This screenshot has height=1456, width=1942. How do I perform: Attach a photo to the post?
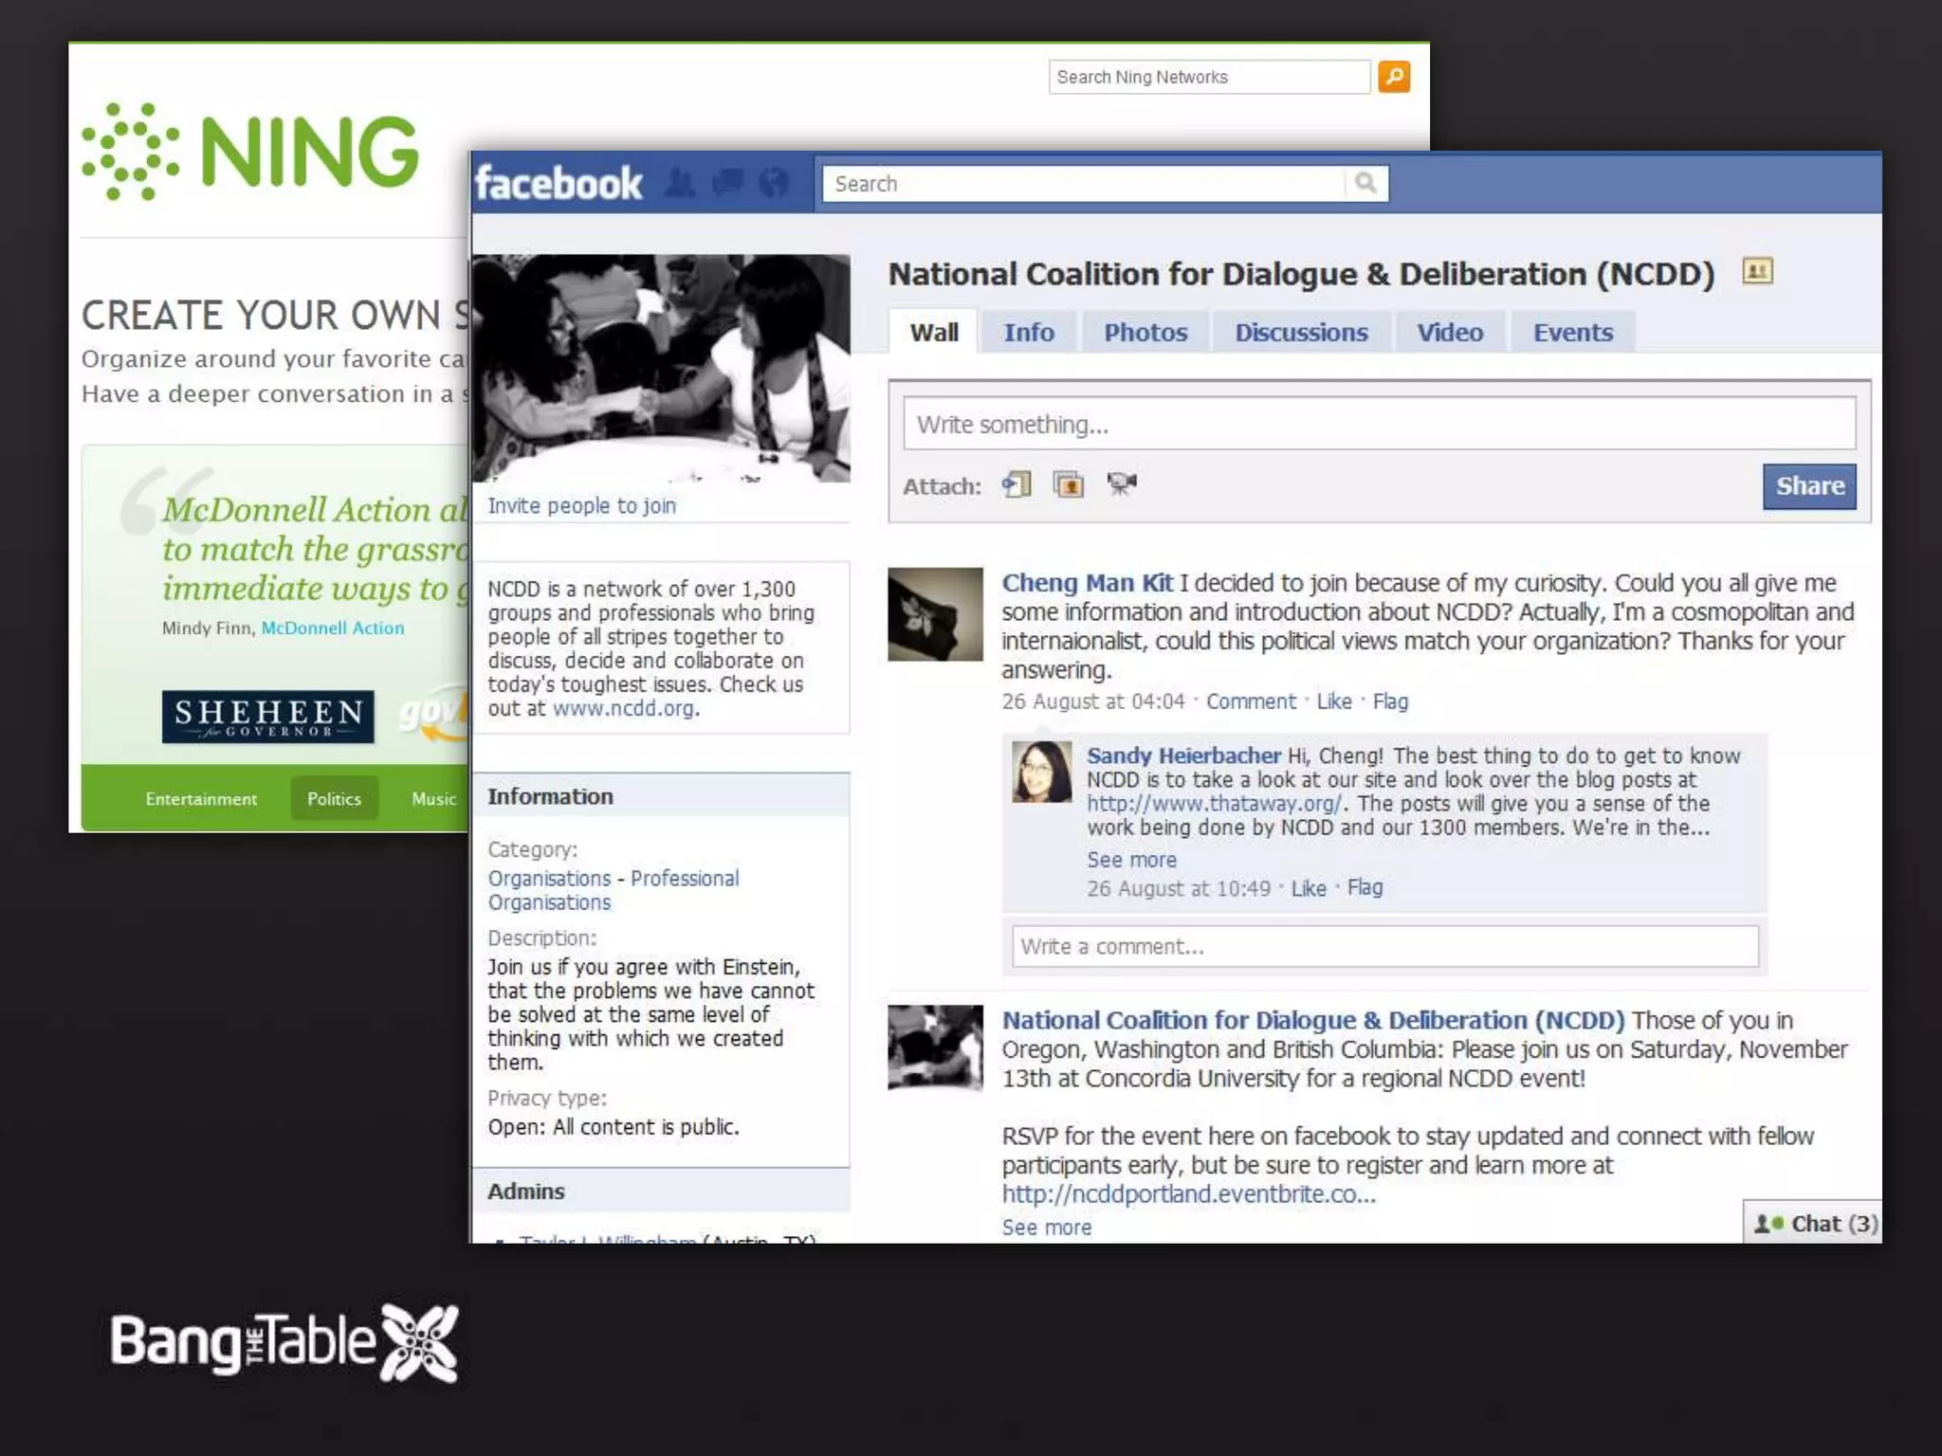coord(1069,485)
